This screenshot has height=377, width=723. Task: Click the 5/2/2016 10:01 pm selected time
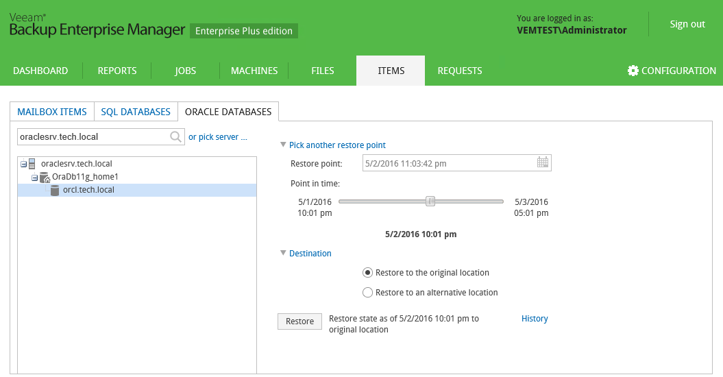point(421,234)
